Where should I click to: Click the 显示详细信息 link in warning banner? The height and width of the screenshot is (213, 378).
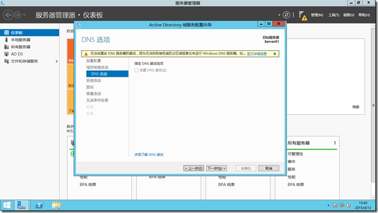256,54
